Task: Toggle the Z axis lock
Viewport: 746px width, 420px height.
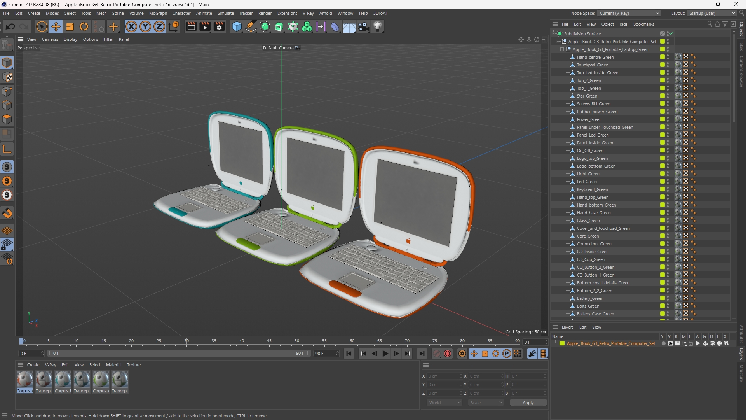Action: (x=159, y=26)
